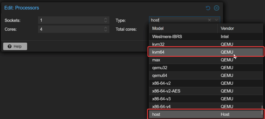The image size is (265, 119).
Task: Click the reset icon in dialog header
Action: coord(208,8)
